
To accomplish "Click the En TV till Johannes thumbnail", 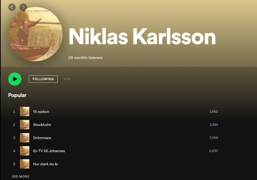I will pos(25,151).
